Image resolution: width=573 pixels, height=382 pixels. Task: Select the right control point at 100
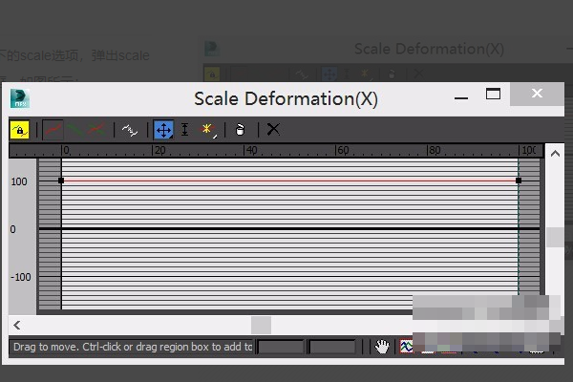(x=519, y=180)
